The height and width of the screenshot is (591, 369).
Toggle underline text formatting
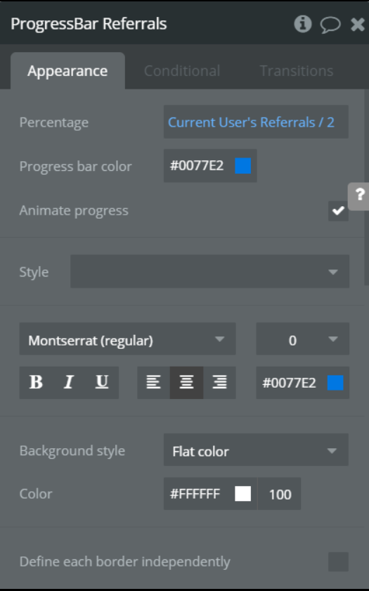click(102, 382)
